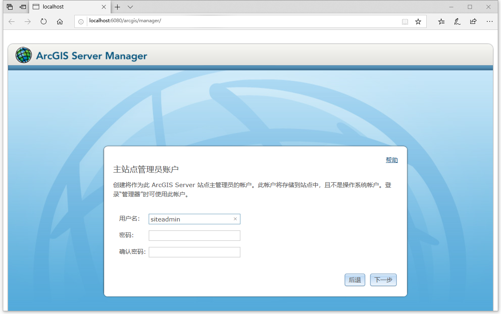The image size is (501, 314).
Task: Open a new tab with plus button
Action: click(118, 7)
